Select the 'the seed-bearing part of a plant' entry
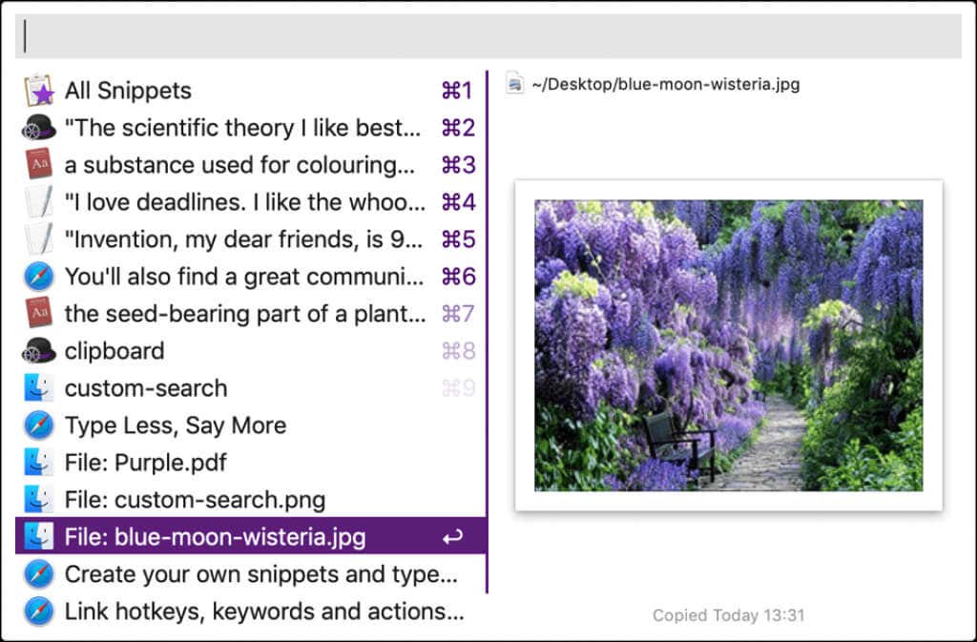Image resolution: width=977 pixels, height=642 pixels. tap(251, 313)
